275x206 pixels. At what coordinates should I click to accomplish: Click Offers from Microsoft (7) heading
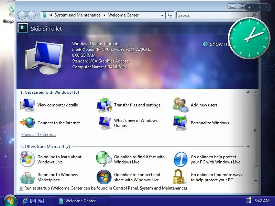(45, 147)
